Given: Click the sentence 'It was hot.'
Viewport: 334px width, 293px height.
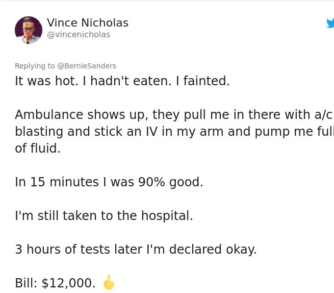Looking at the screenshot, I should [x=46, y=81].
